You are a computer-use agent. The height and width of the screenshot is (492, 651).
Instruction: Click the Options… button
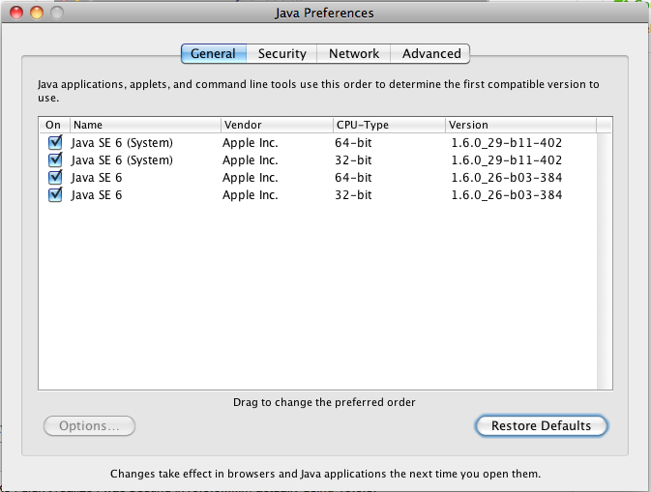click(x=89, y=426)
